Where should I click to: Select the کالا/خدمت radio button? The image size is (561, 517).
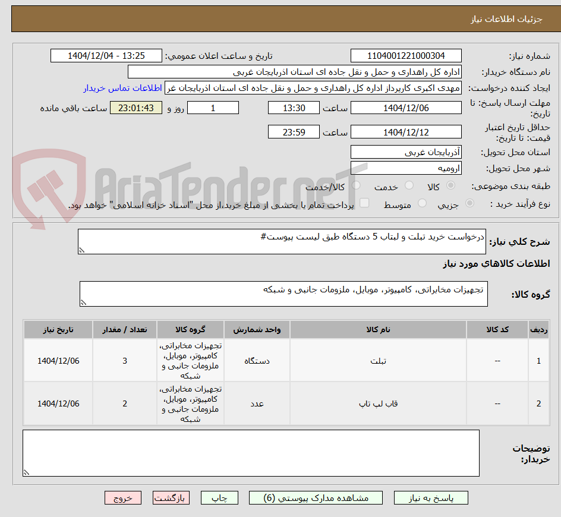(x=356, y=185)
